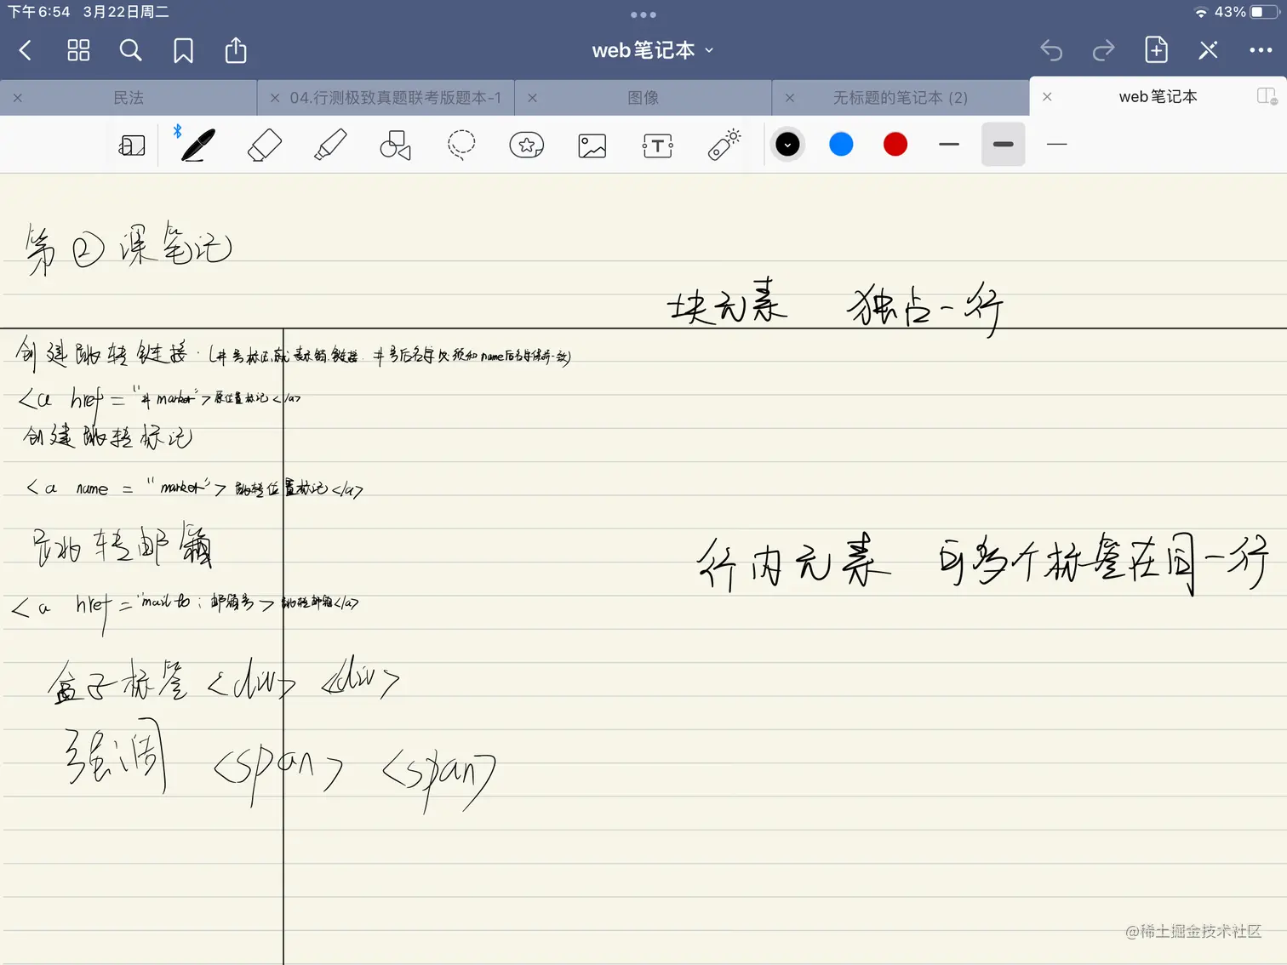Close the 民法 tab
The width and height of the screenshot is (1287, 965).
pyautogui.click(x=18, y=98)
